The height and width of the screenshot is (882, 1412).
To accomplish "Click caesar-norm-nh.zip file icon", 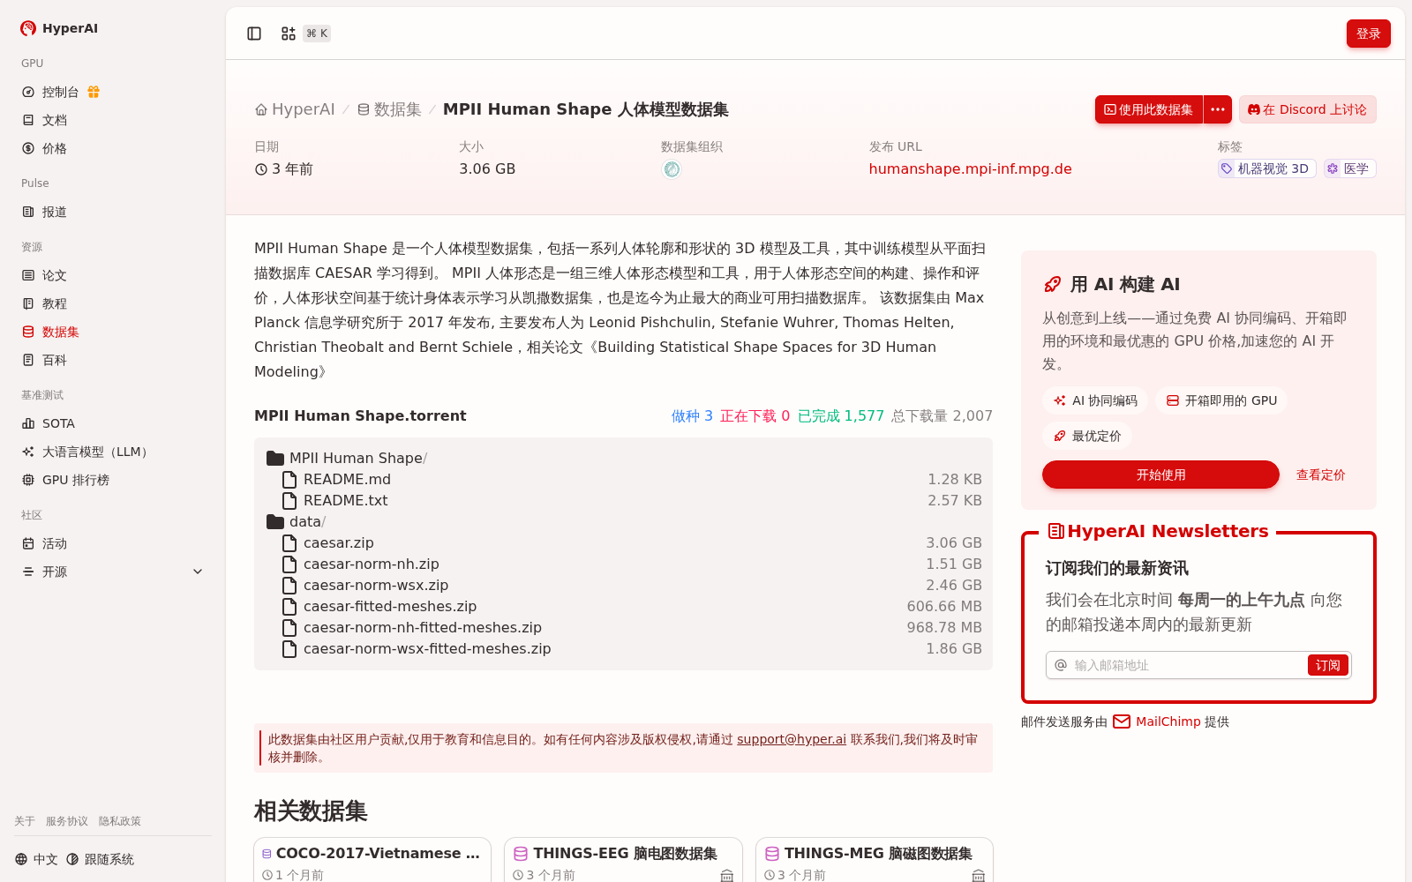I will [289, 564].
